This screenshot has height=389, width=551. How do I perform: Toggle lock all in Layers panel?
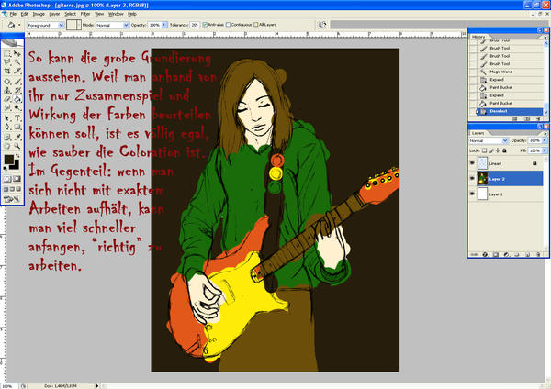[x=504, y=150]
